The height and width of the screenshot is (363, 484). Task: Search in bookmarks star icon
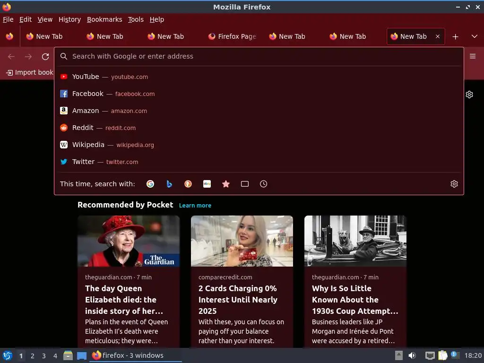pyautogui.click(x=226, y=184)
